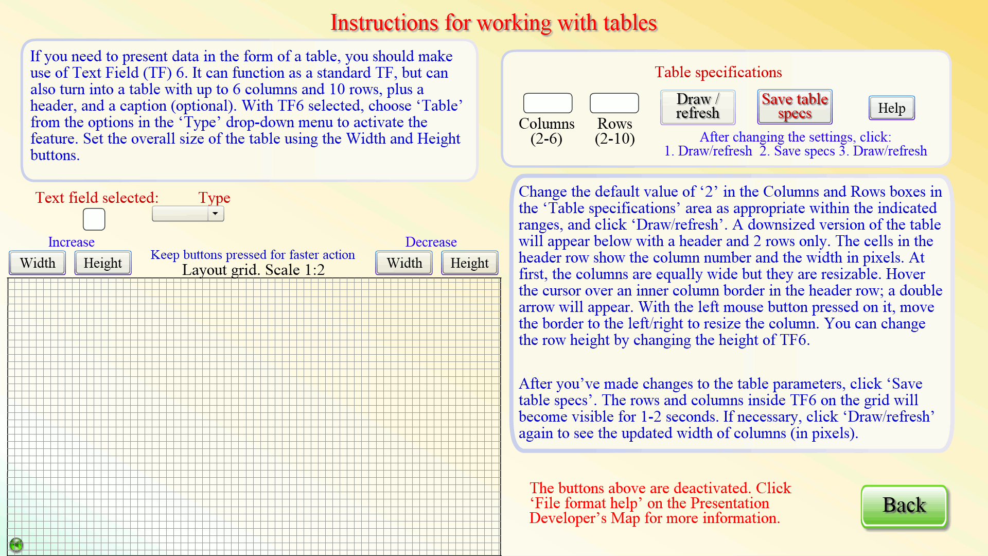Screen dimensions: 988x556
Task: Click the Rows input box
Action: point(614,103)
